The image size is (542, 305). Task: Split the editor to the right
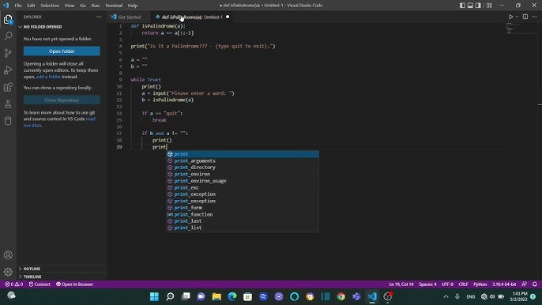pos(525,17)
